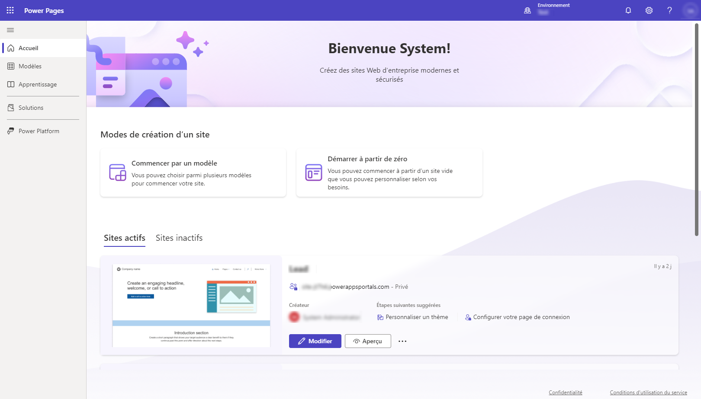Click the Modifier button
The image size is (701, 399).
click(x=315, y=341)
